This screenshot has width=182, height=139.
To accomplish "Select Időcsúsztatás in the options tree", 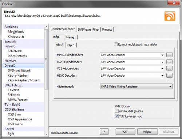I will coord(23,56).
